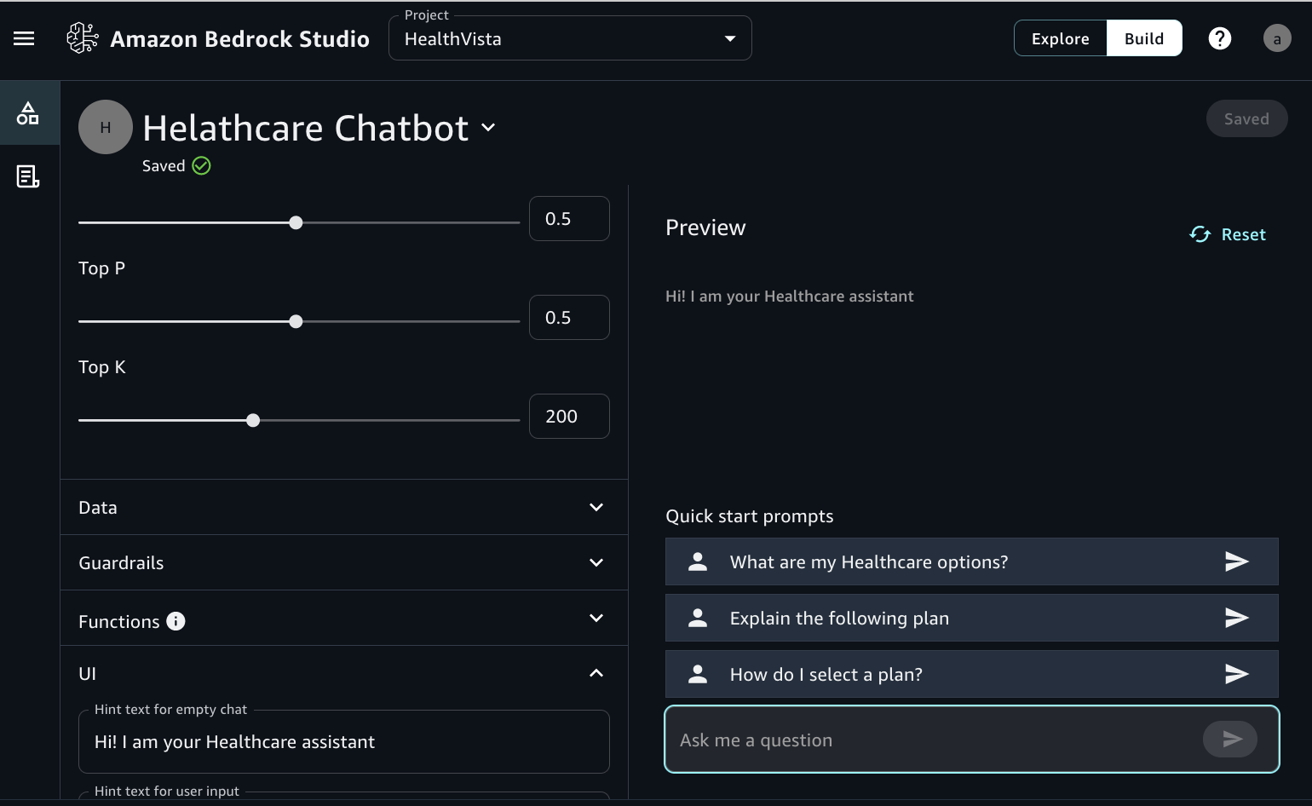Click the "Quick start prompts" heading
This screenshot has height=806, width=1312.
coord(750,516)
